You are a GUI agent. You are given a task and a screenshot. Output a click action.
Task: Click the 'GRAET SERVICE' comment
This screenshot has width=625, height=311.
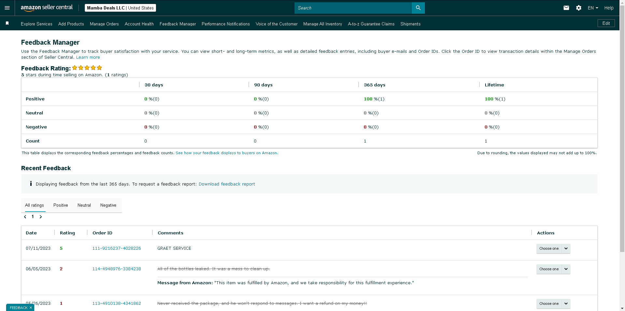pyautogui.click(x=174, y=248)
